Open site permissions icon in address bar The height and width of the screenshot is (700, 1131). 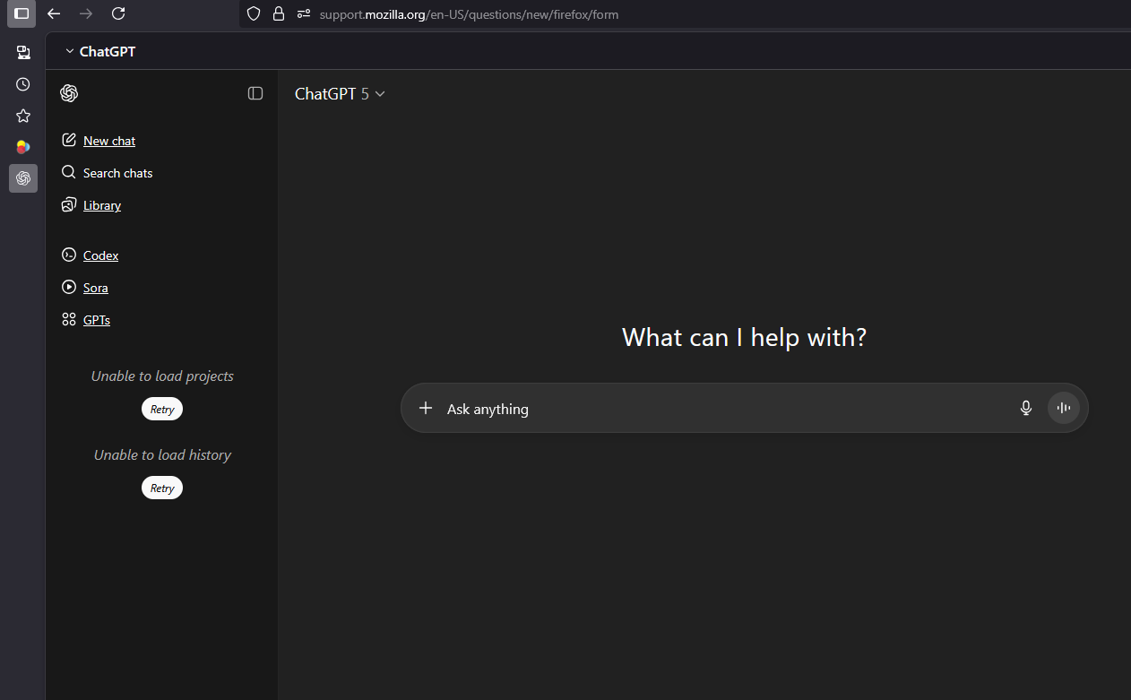coord(304,13)
